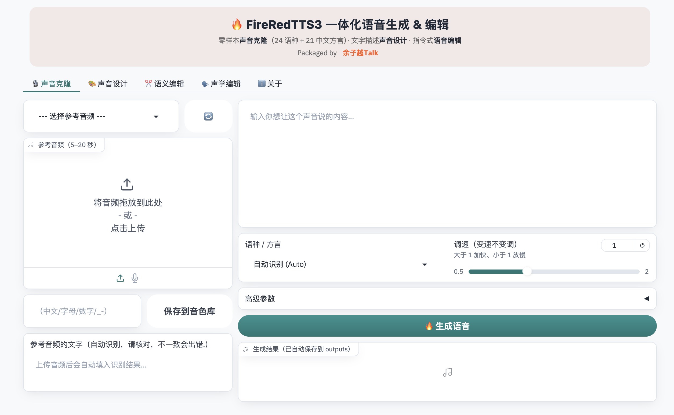Click the 保存到音色库 button
674x415 pixels.
pyautogui.click(x=189, y=311)
